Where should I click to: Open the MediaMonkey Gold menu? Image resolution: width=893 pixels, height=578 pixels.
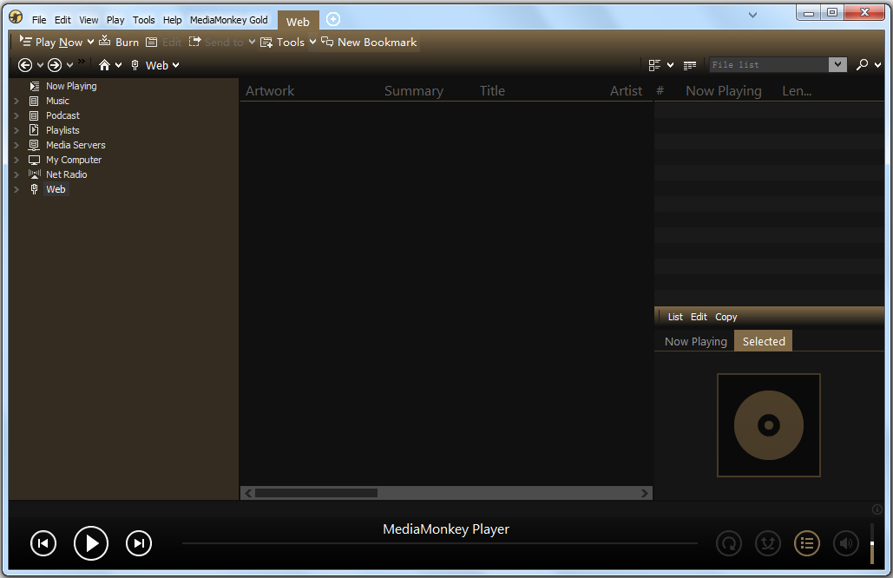tap(229, 20)
